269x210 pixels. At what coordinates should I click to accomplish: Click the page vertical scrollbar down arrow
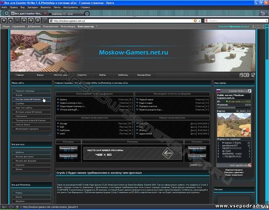[267, 202]
